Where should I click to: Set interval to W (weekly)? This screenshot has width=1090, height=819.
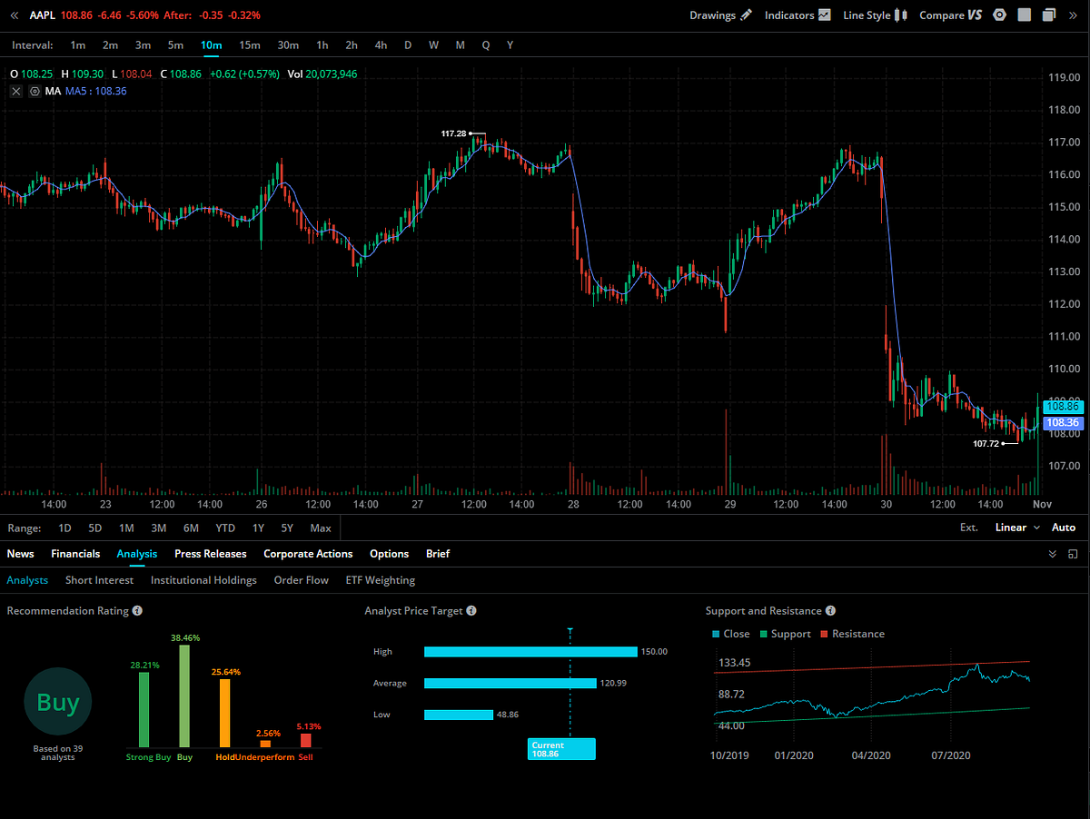pyautogui.click(x=434, y=44)
